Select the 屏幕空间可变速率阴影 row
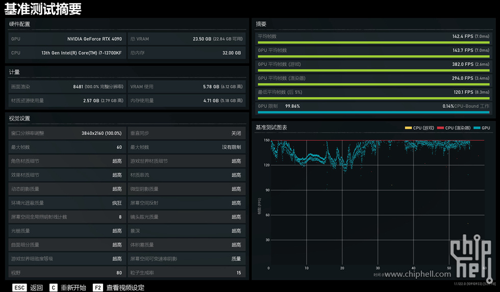Viewport: 500px width, 292px height. point(186,259)
